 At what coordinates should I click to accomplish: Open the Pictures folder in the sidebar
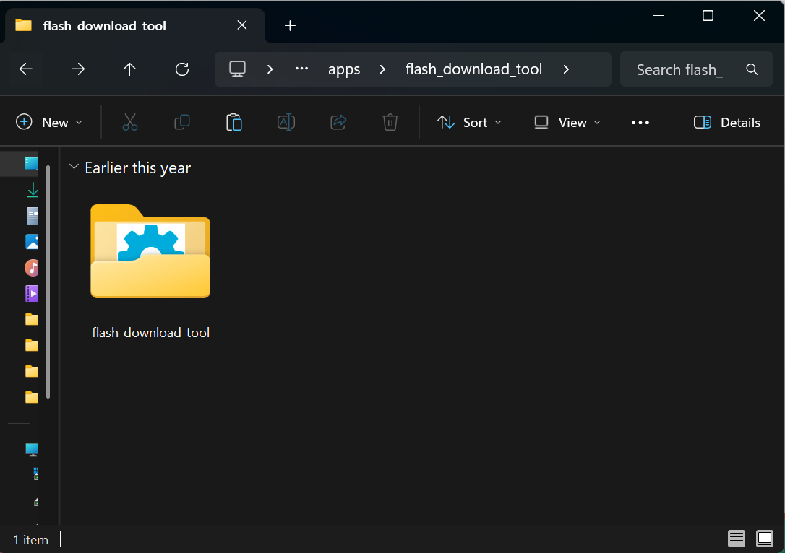(x=32, y=241)
